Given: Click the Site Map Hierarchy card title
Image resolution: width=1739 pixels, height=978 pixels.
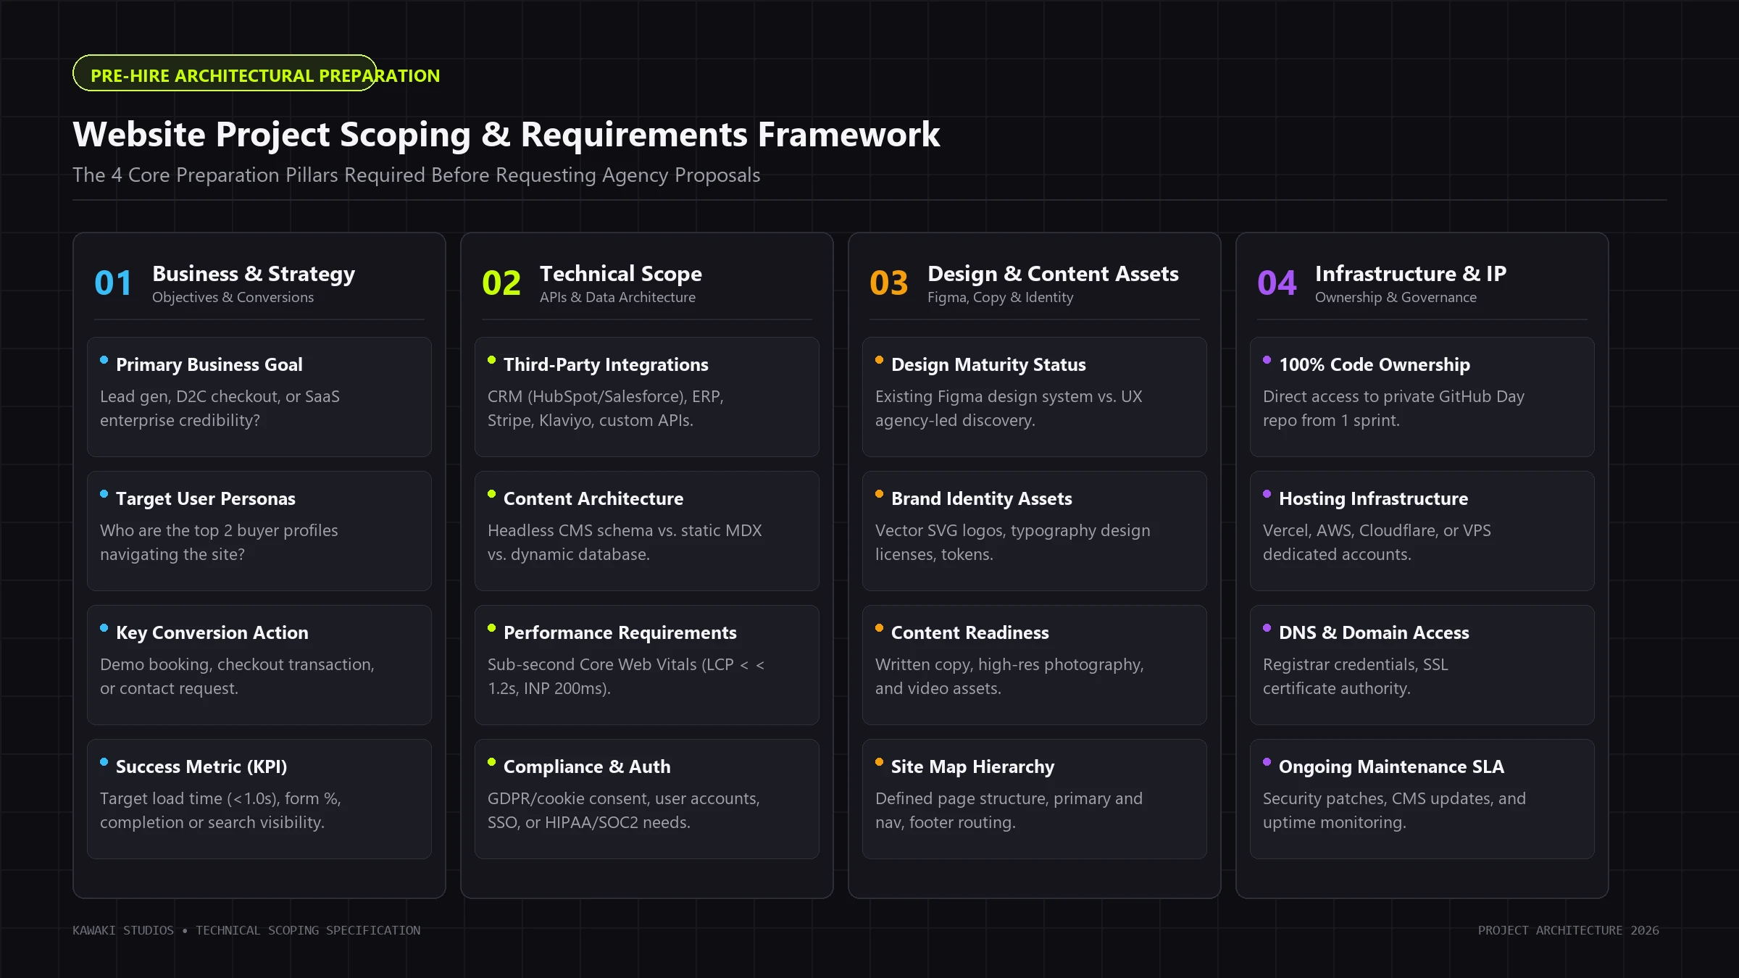Looking at the screenshot, I should coord(972,766).
